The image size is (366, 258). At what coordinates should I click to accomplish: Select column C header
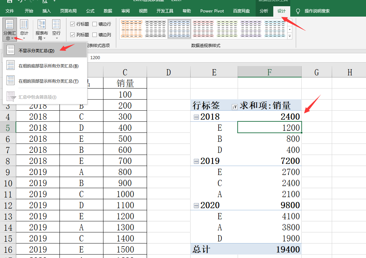tap(125, 72)
